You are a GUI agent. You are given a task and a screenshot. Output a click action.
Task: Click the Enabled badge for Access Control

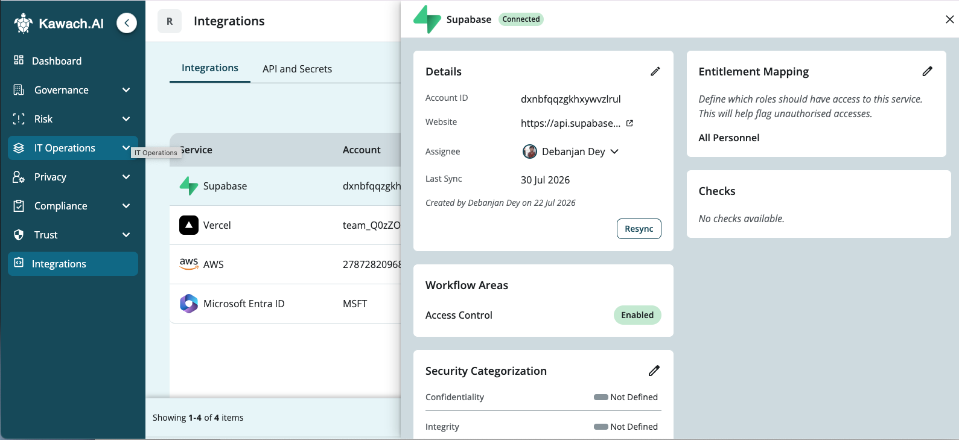637,315
